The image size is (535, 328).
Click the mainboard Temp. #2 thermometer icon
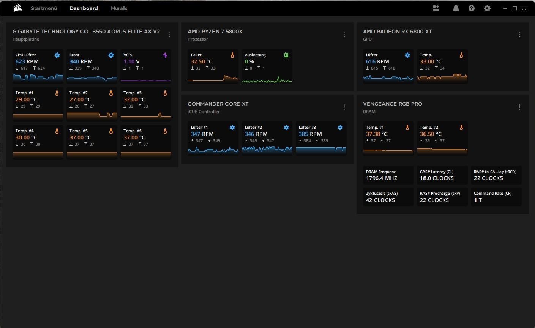click(111, 93)
